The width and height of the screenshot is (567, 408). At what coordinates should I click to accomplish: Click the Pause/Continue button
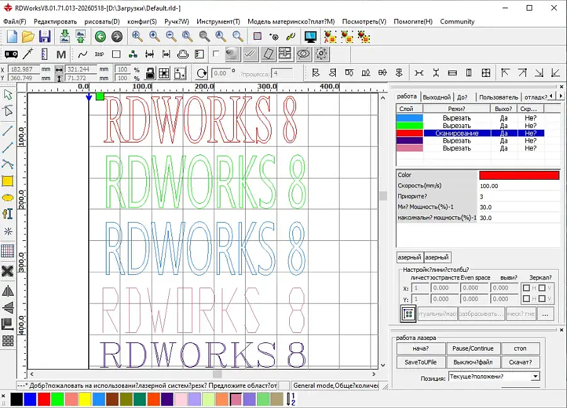[x=473, y=349]
